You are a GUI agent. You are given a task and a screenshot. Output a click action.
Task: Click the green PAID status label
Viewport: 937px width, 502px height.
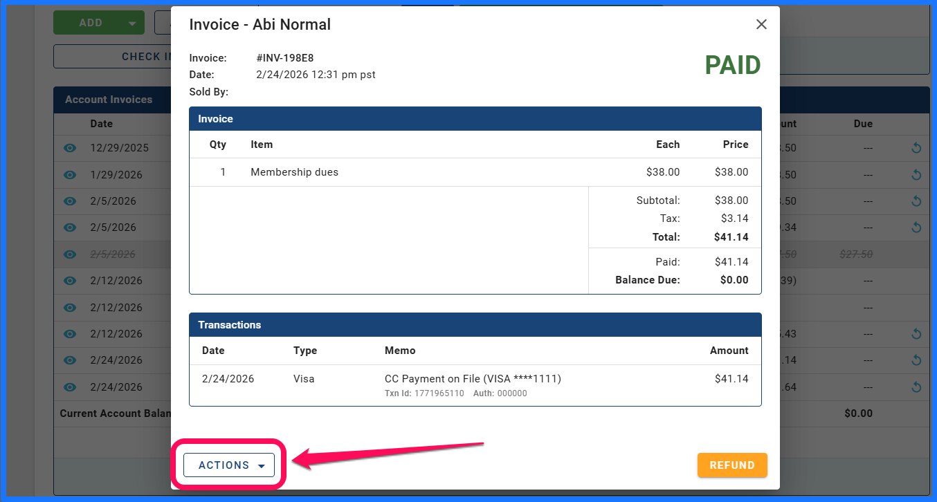point(733,65)
